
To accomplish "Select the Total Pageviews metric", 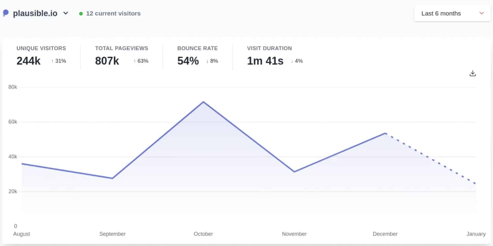I will [x=121, y=55].
